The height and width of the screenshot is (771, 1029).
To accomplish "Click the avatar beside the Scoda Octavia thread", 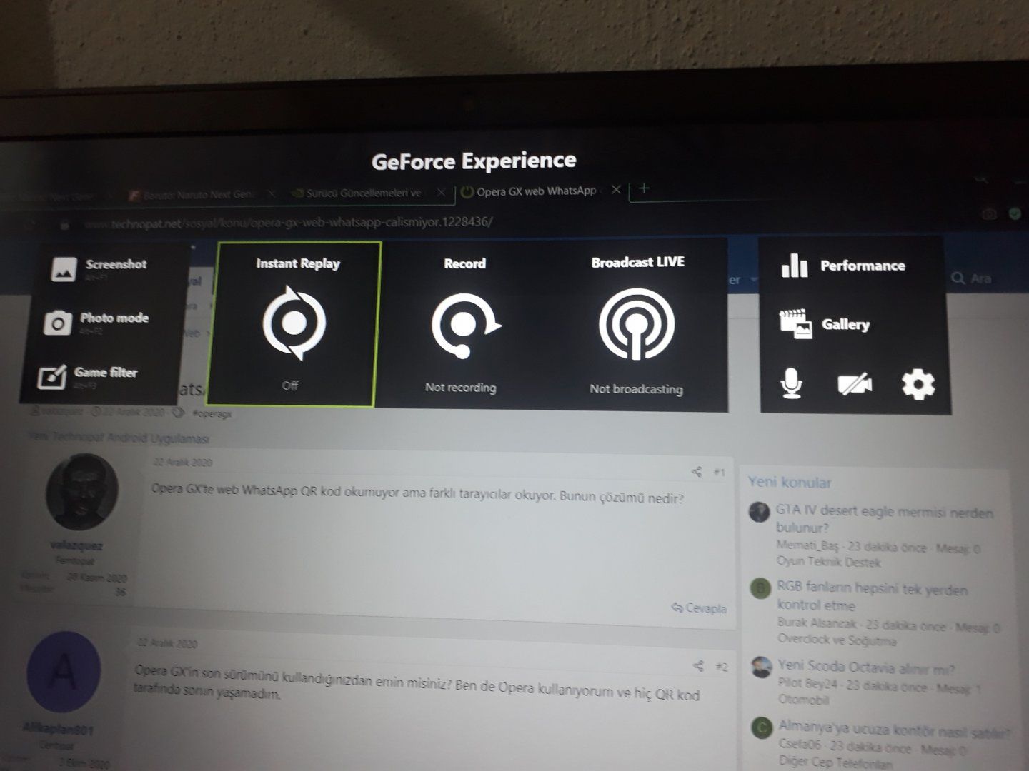I will tap(762, 667).
